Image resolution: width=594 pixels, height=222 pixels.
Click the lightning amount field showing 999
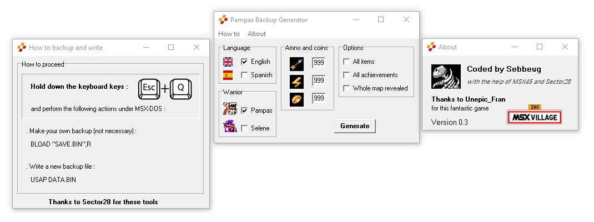[319, 80]
